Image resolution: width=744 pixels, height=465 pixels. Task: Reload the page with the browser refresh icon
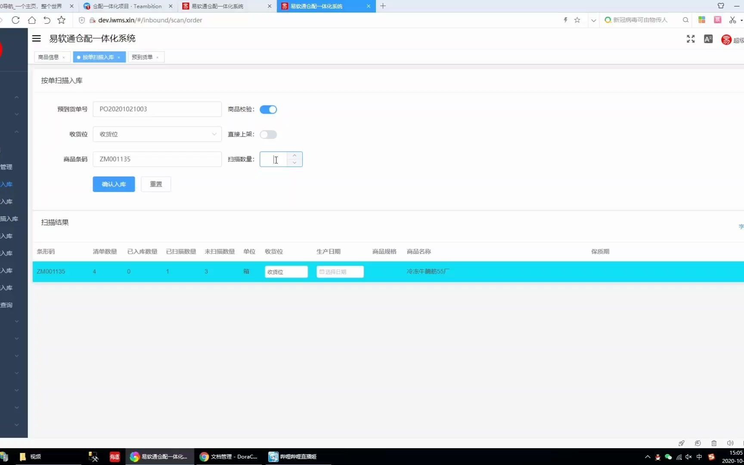15,20
